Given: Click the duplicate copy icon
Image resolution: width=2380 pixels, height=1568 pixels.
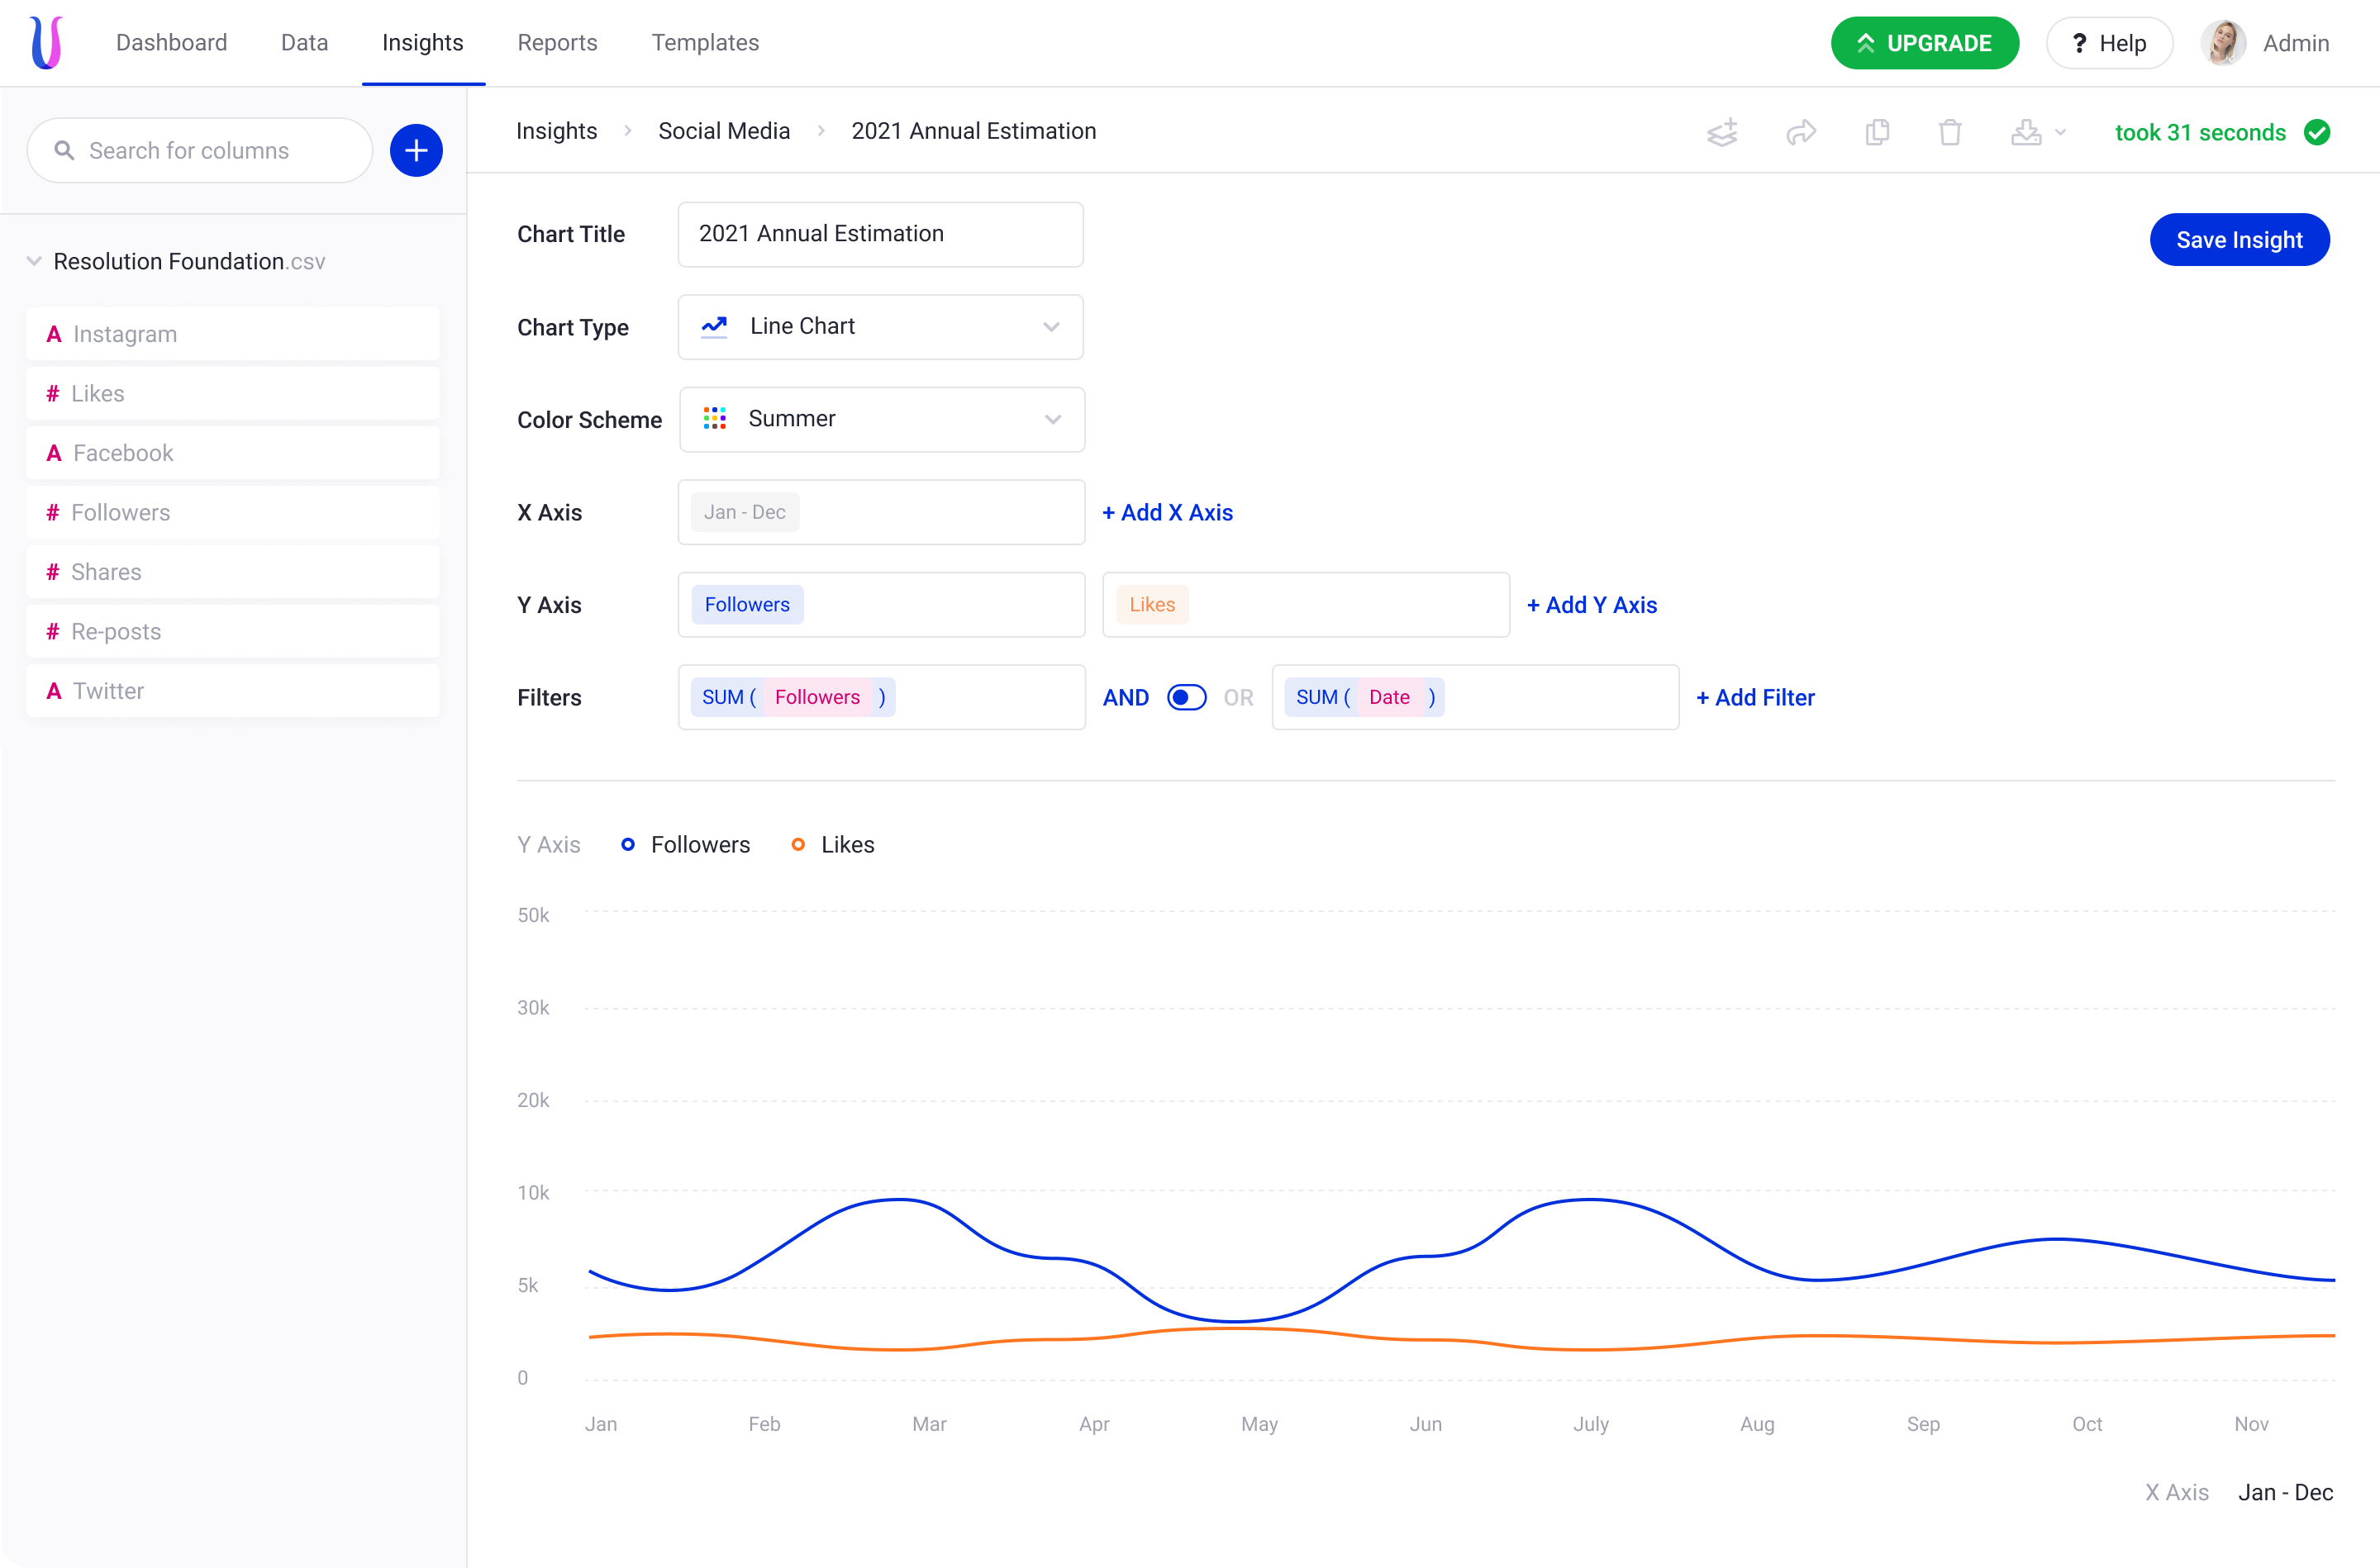Looking at the screenshot, I should [1877, 133].
